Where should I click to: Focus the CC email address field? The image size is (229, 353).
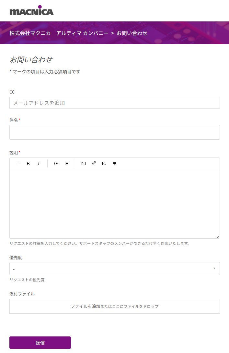[114, 103]
